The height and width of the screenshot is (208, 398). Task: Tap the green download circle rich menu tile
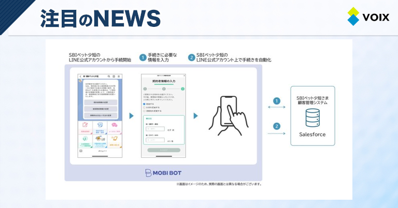pyautogui.click(x=85, y=141)
